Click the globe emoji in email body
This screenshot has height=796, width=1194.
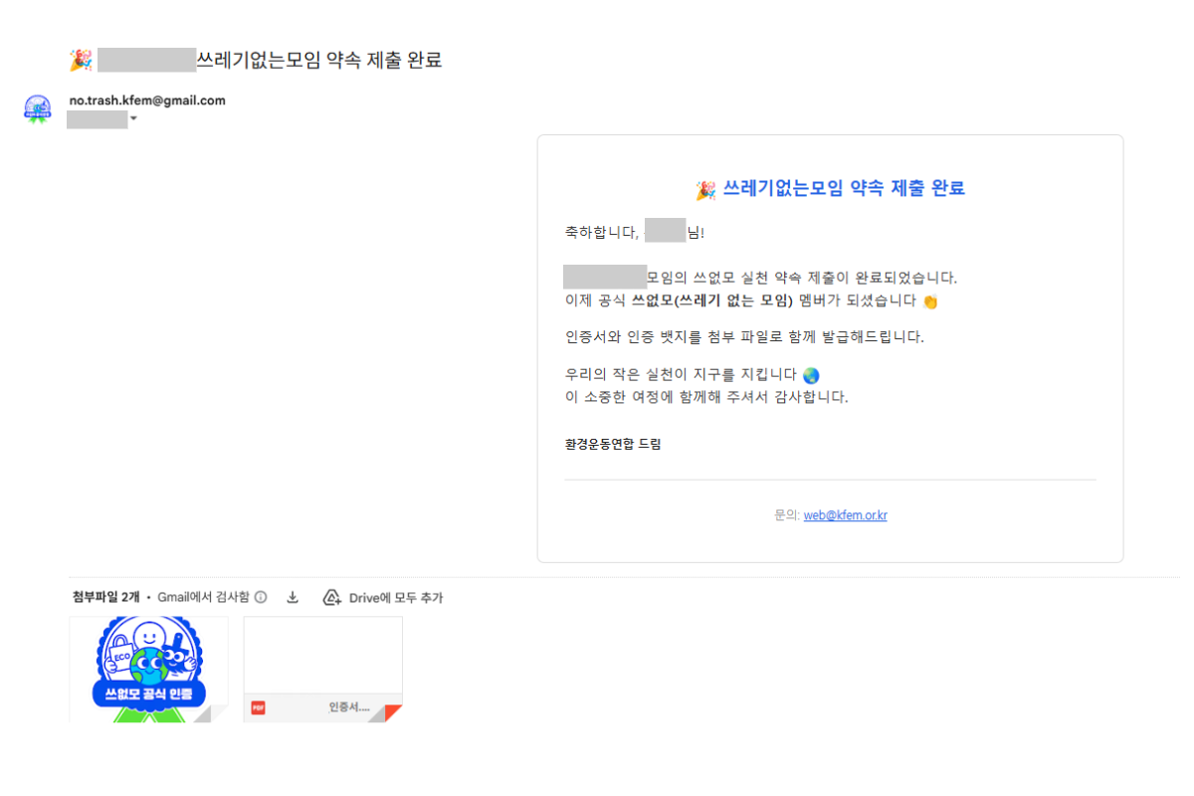point(811,375)
